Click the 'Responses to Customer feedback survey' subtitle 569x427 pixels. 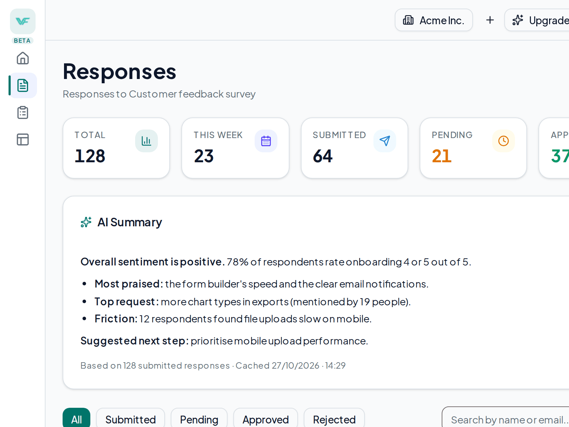click(x=159, y=94)
